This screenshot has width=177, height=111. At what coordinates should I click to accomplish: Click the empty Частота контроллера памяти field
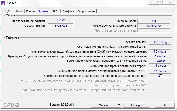pos(154,30)
